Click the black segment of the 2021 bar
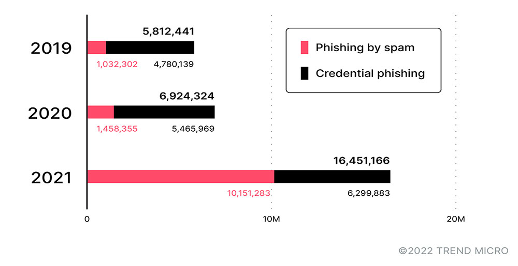 332,177
